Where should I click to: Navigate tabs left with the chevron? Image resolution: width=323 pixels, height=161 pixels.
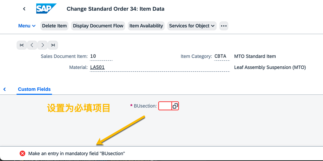pos(4,89)
